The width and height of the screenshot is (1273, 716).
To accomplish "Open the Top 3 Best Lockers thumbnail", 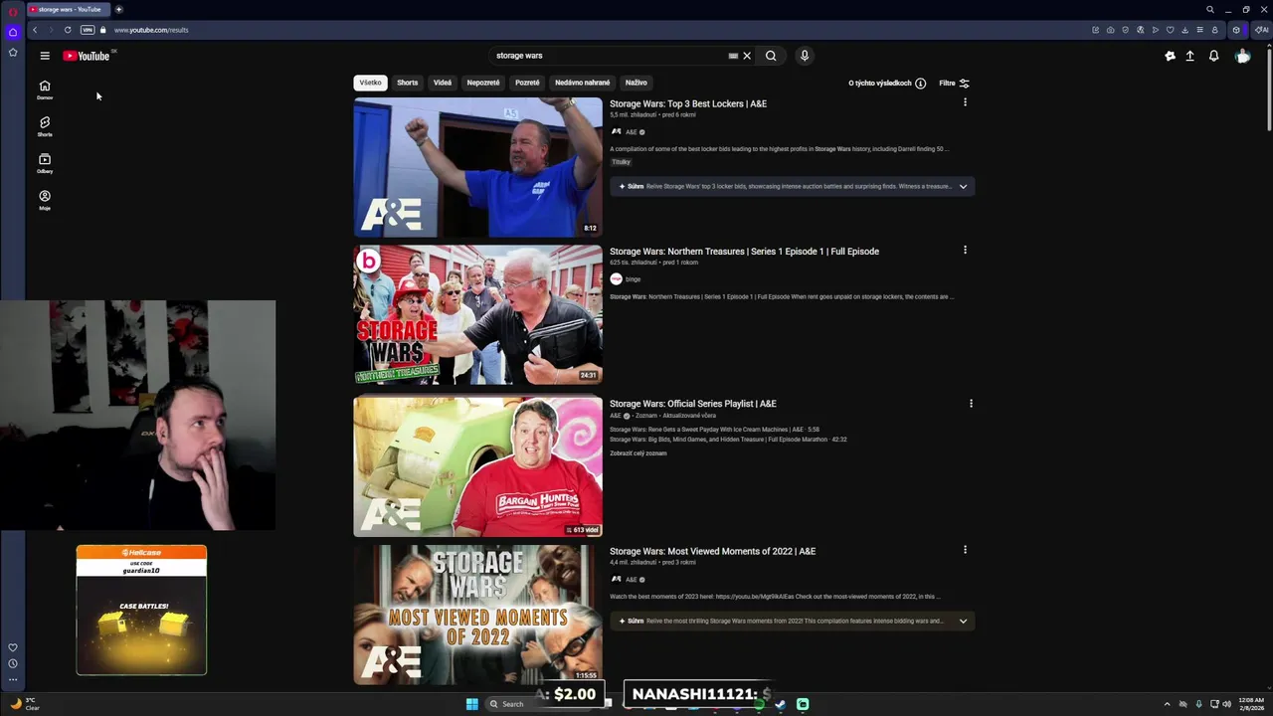I will point(477,167).
